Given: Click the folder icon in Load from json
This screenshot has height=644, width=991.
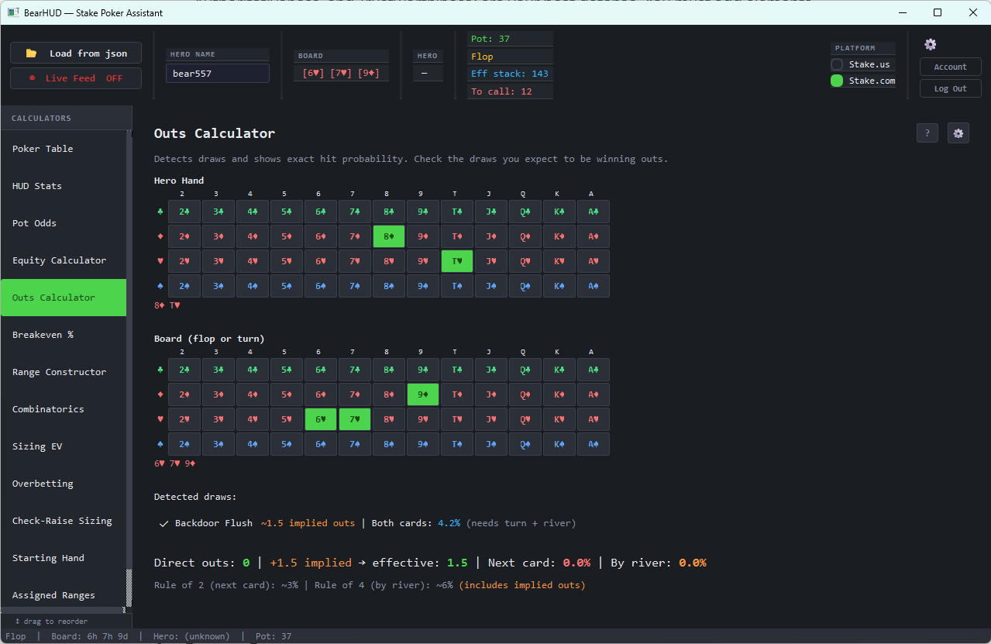Looking at the screenshot, I should [x=31, y=53].
